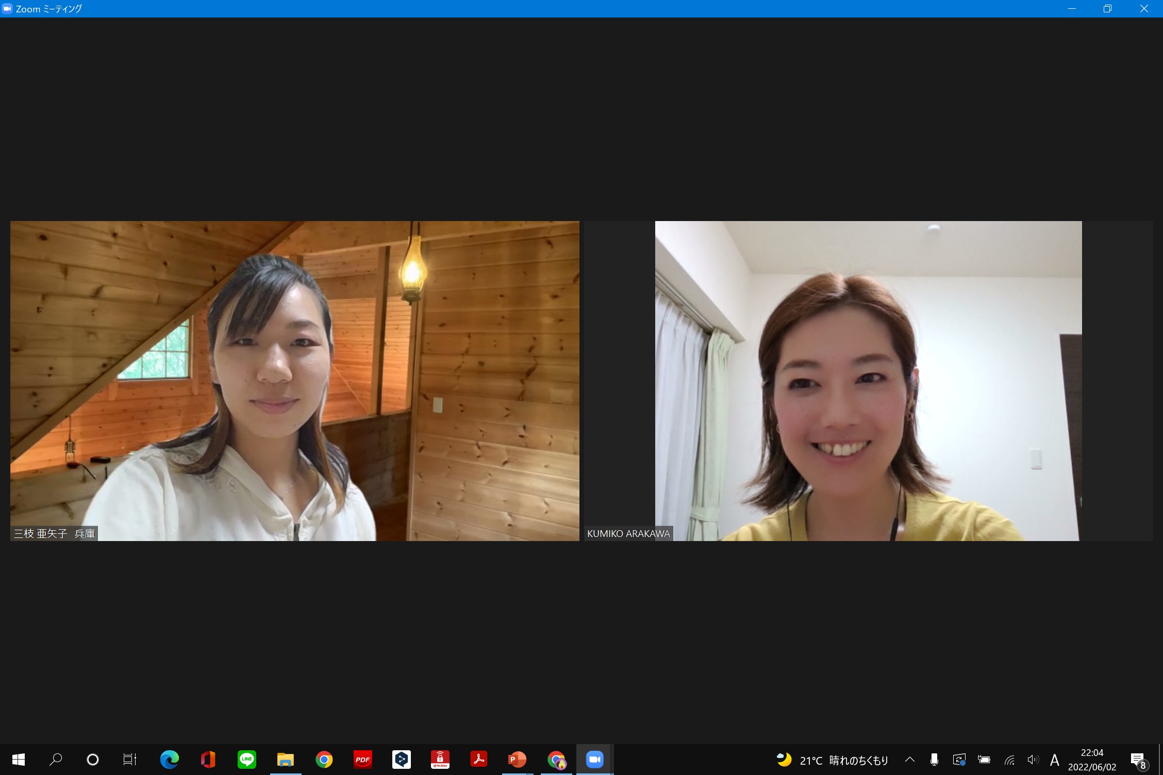Open red PDF app on taskbar
Screen dimensions: 1163x775
click(x=362, y=760)
